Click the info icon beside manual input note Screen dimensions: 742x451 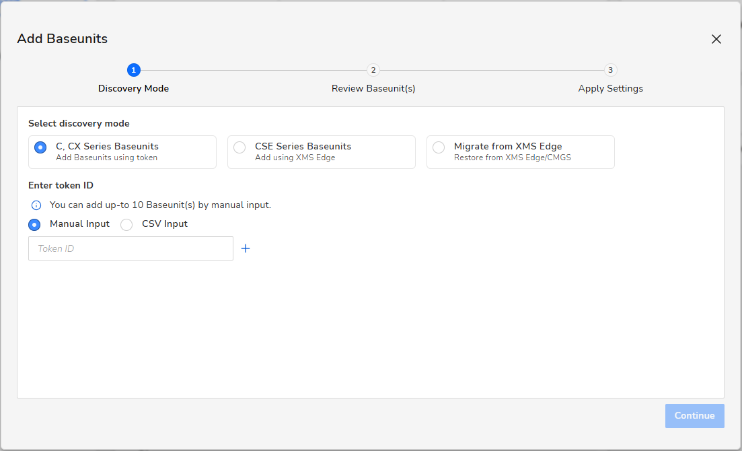pyautogui.click(x=37, y=205)
